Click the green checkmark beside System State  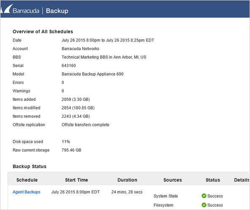point(204,196)
